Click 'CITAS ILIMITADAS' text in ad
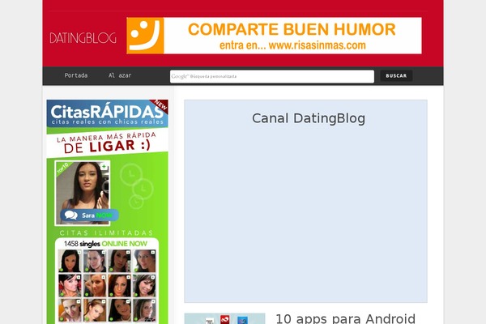 click(x=107, y=232)
